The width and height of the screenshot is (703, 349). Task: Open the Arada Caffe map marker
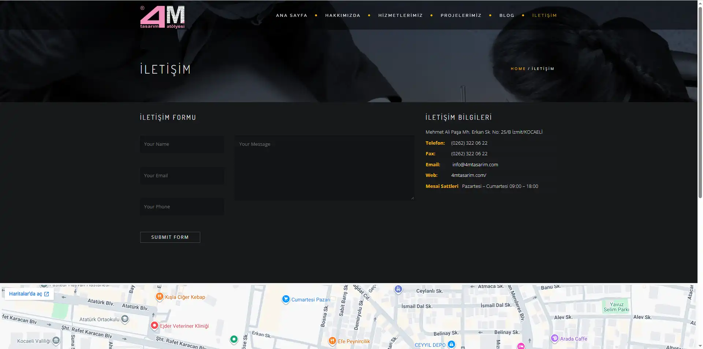(x=555, y=338)
